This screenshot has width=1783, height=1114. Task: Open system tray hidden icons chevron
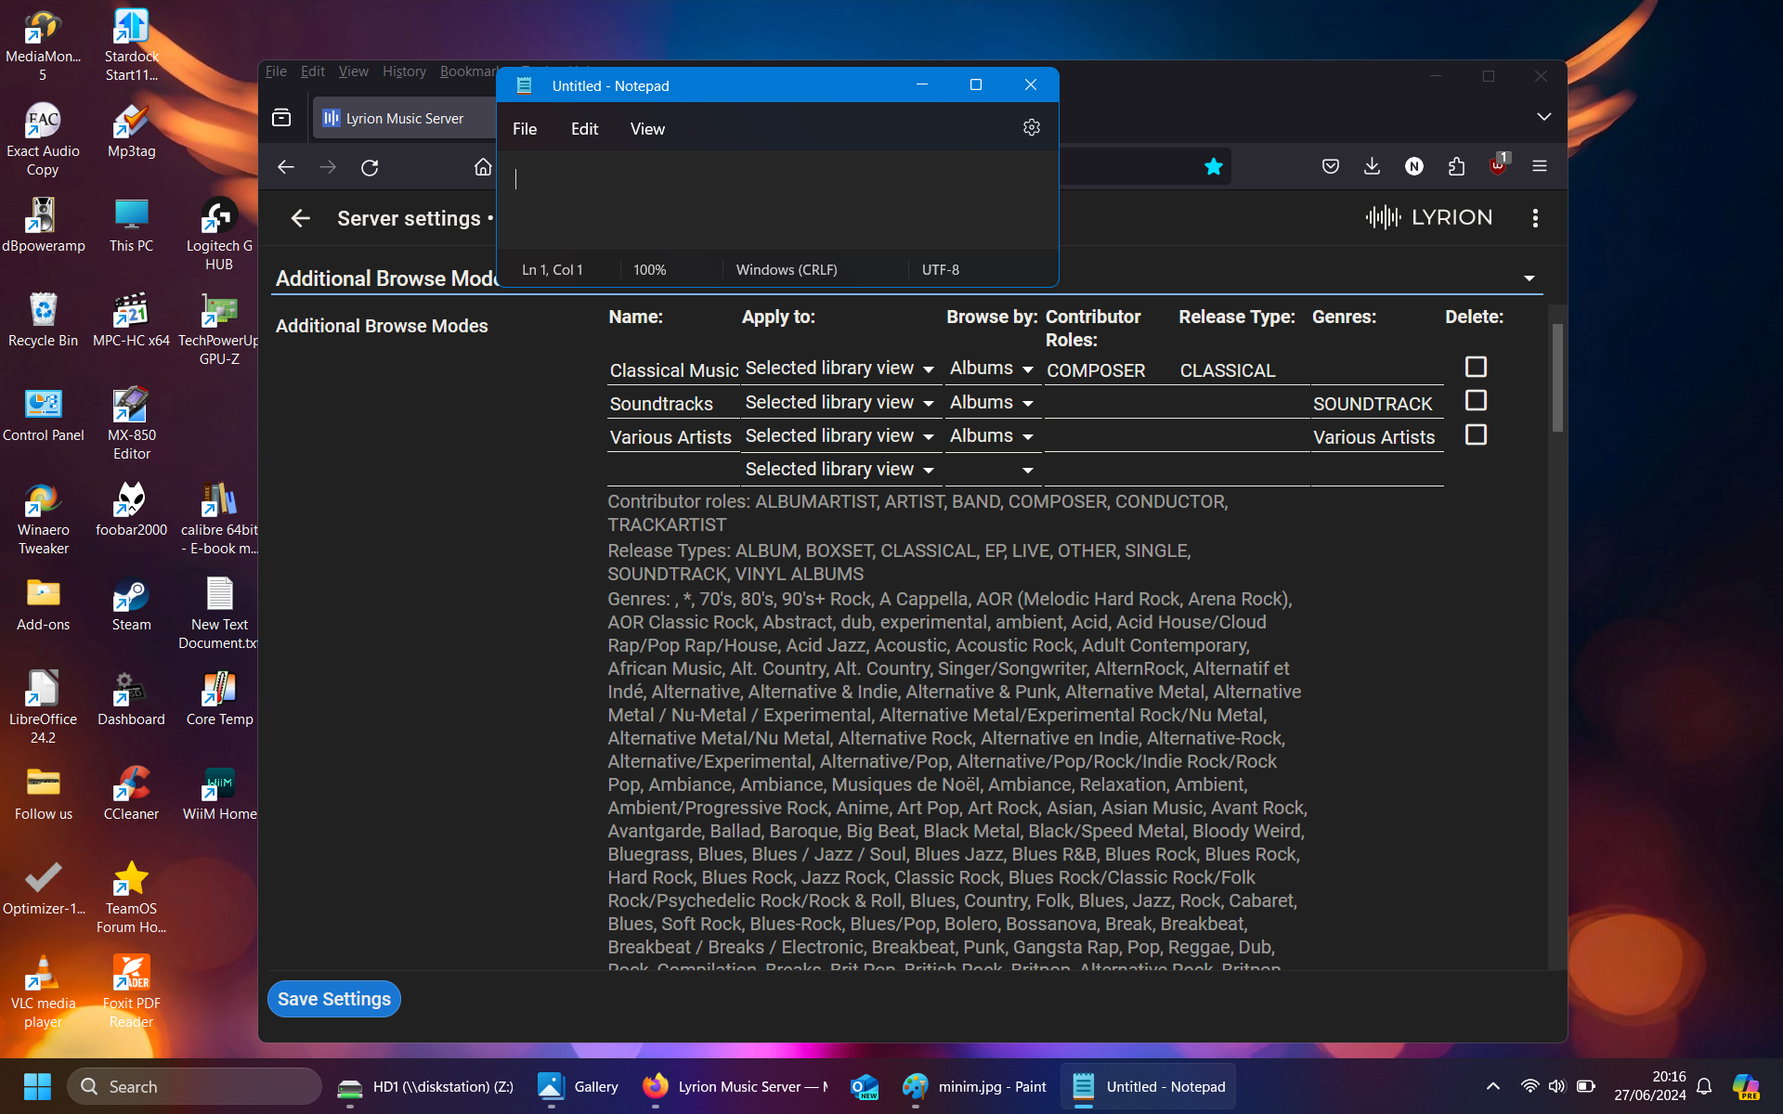coord(1493,1086)
